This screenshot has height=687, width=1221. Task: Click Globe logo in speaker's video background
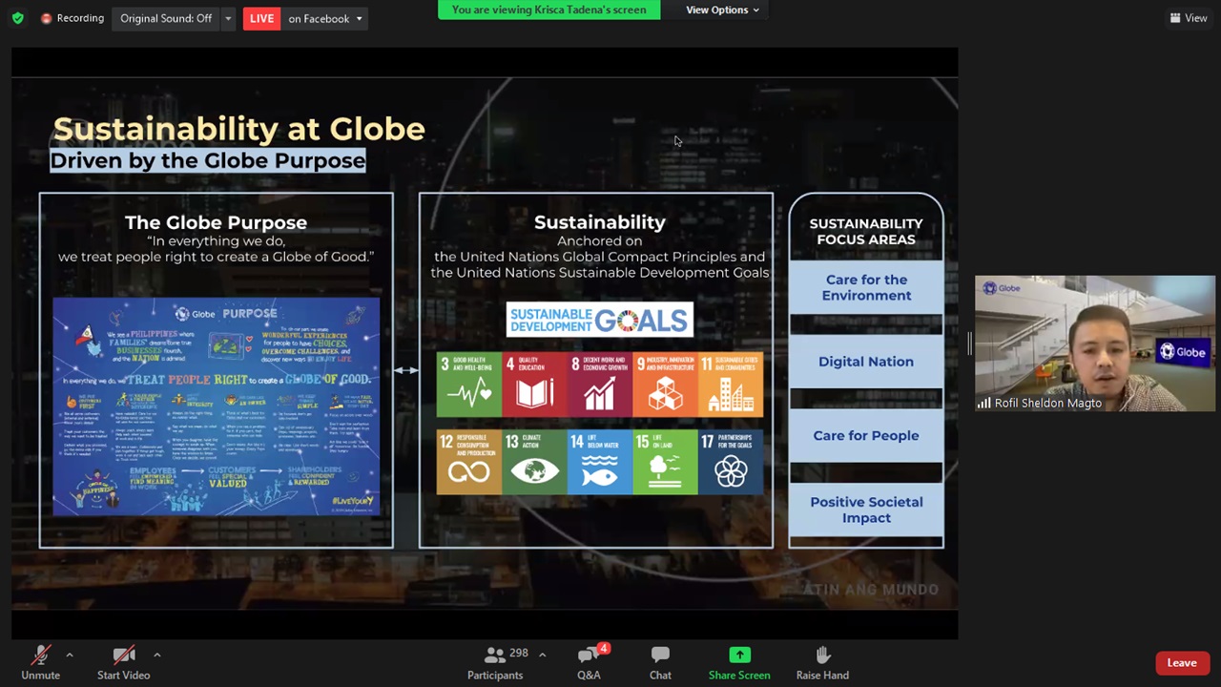(1184, 352)
